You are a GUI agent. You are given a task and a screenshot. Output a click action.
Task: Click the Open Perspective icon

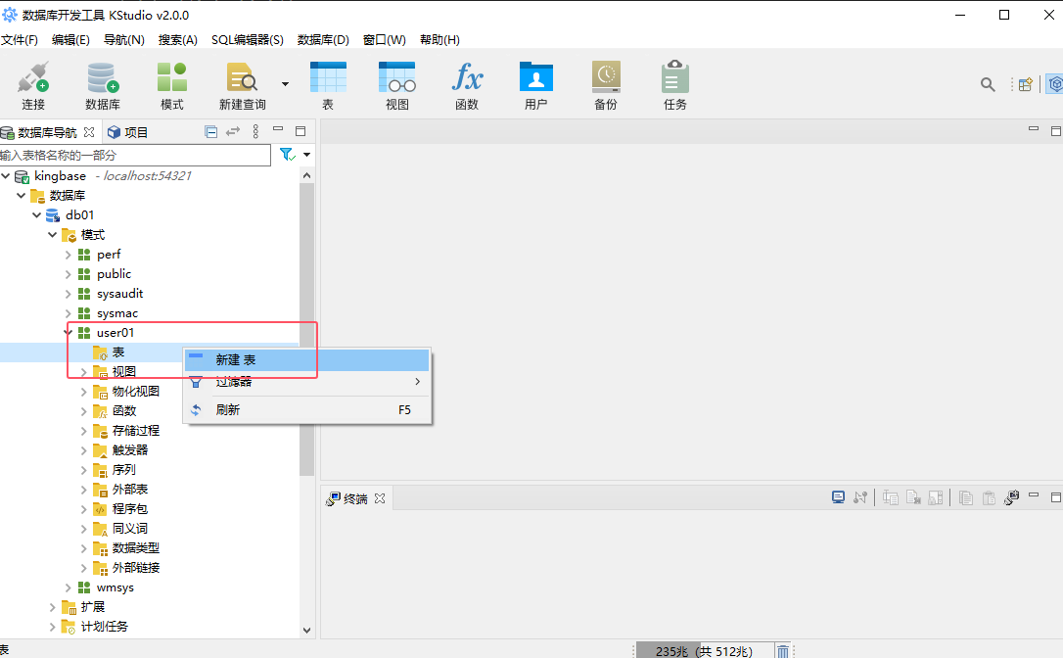[x=1025, y=84]
